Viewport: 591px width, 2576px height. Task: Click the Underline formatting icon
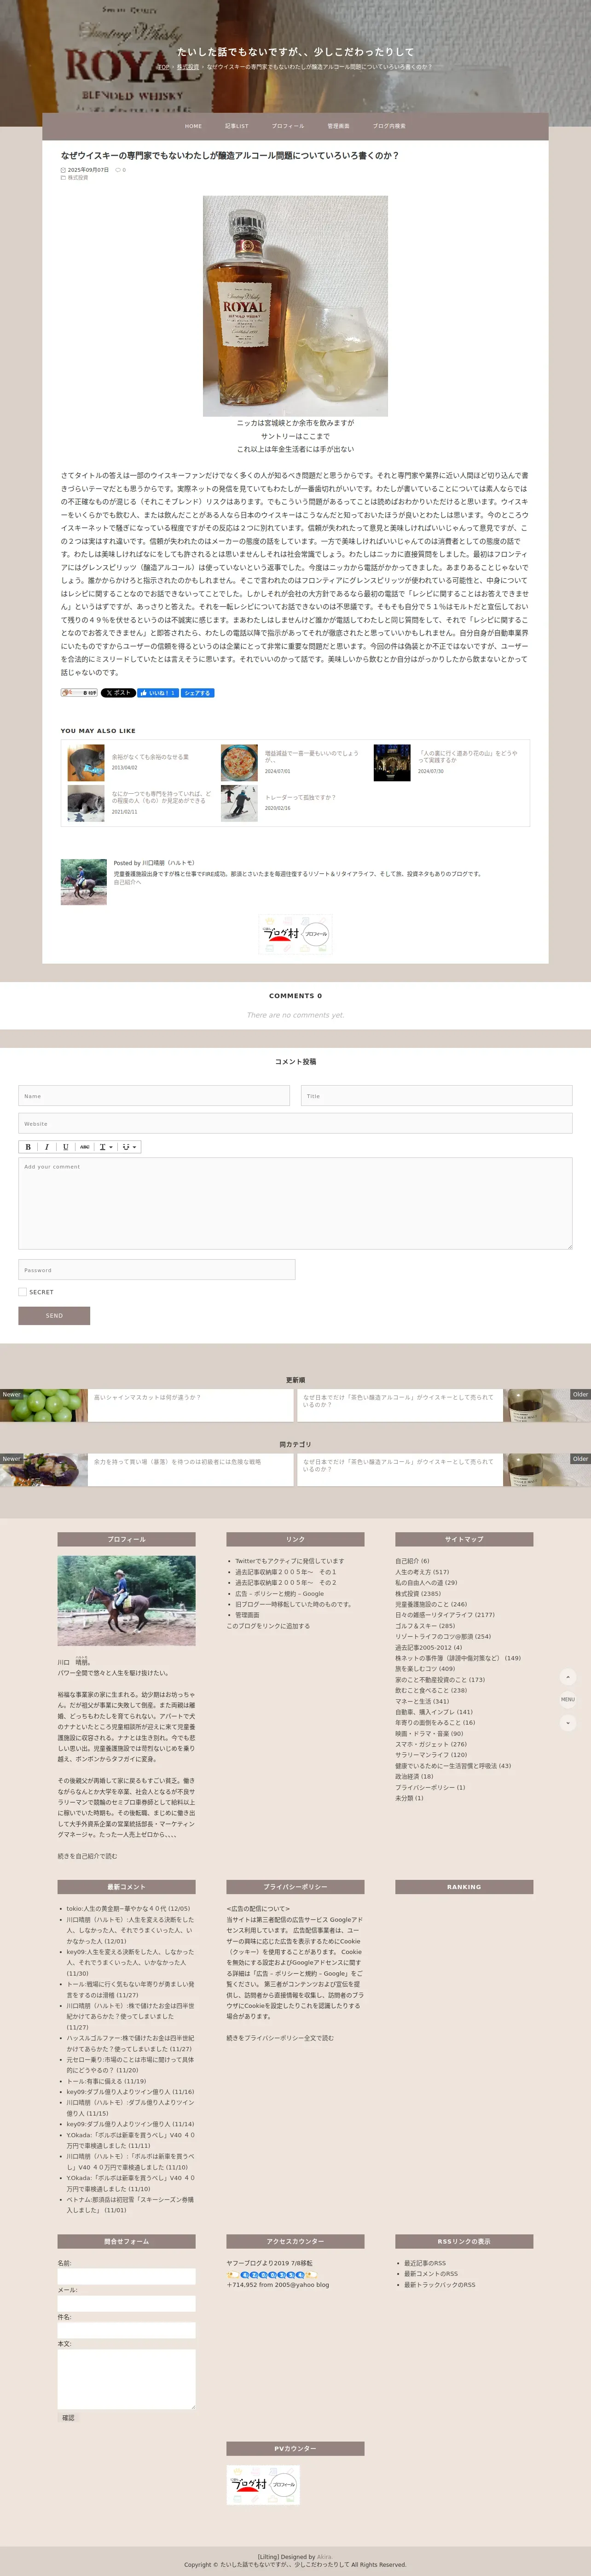click(65, 1147)
